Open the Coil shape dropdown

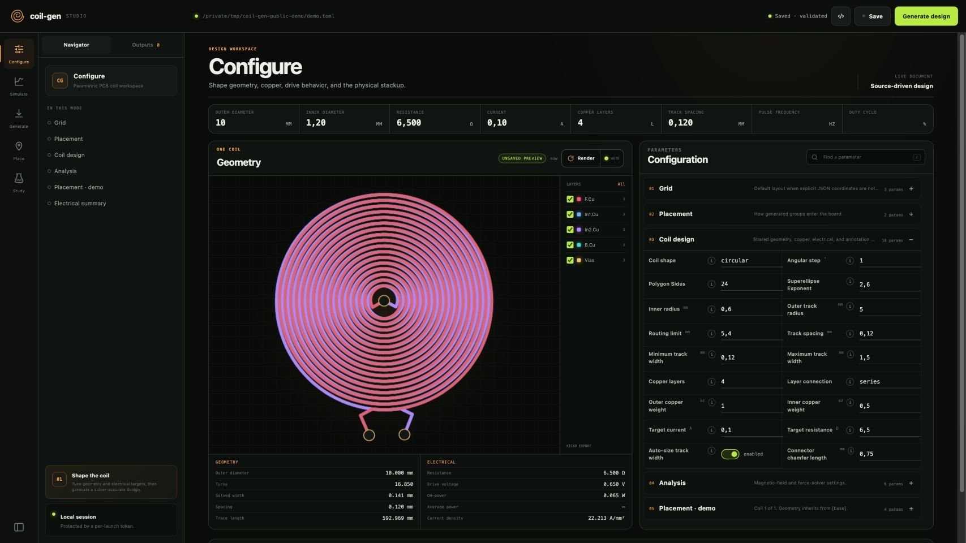tap(750, 261)
